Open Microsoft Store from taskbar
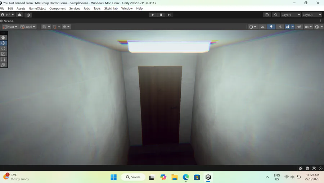324x183 pixels. (197, 177)
